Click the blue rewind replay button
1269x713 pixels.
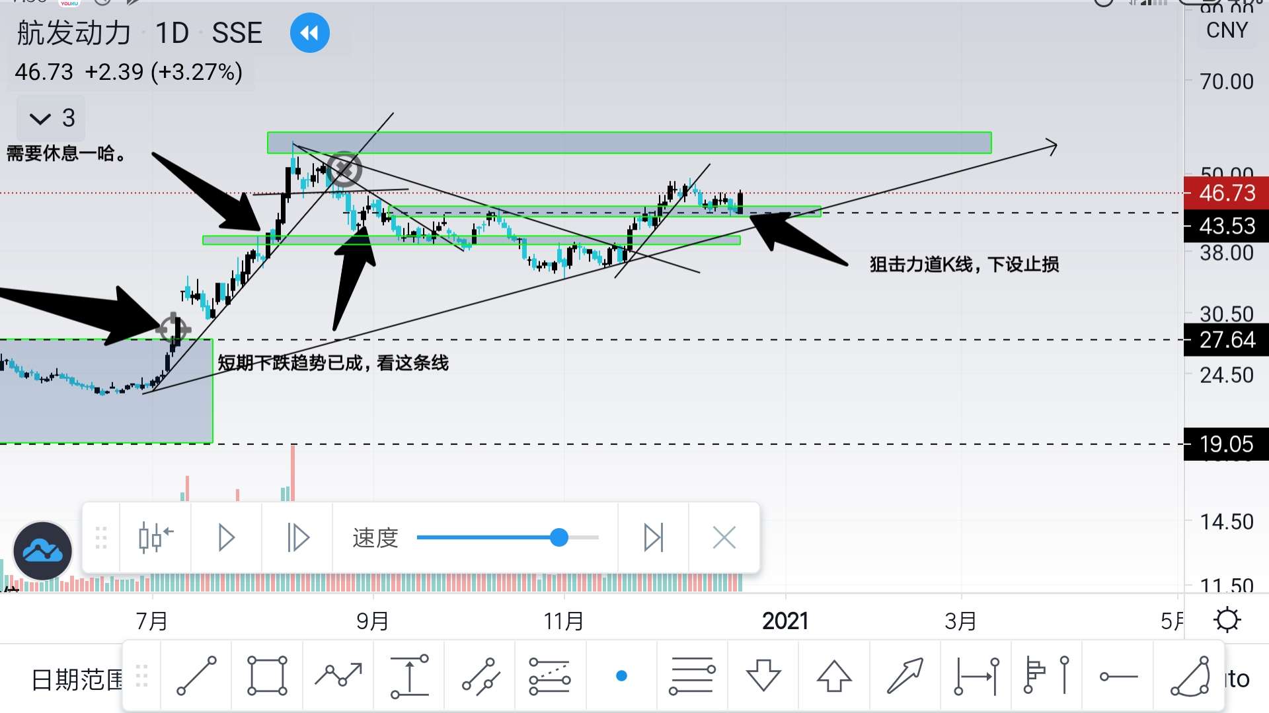click(x=309, y=33)
